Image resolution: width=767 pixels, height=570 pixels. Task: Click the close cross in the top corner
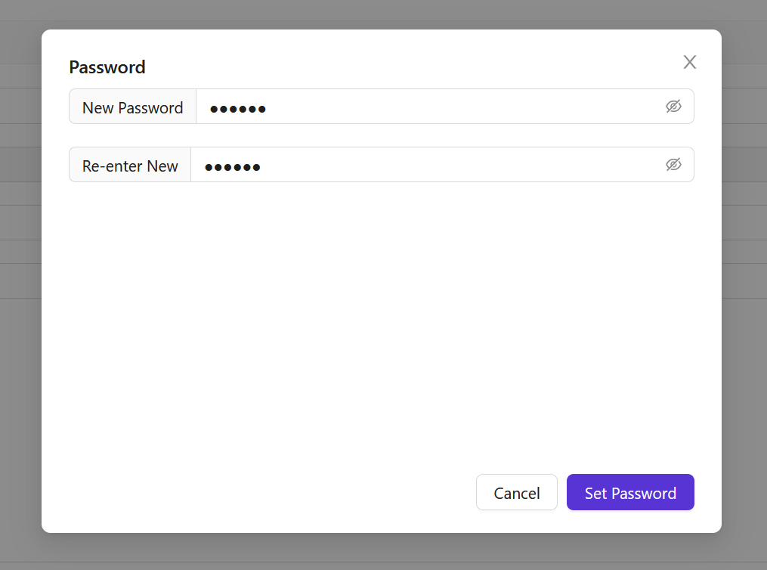click(689, 62)
